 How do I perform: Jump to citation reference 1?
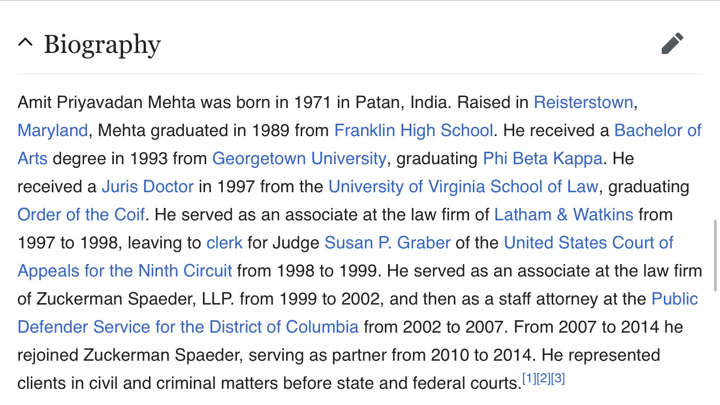pyautogui.click(x=529, y=379)
